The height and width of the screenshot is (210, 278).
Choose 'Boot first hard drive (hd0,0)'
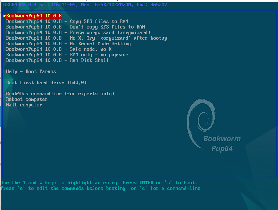pyautogui.click(x=46, y=83)
